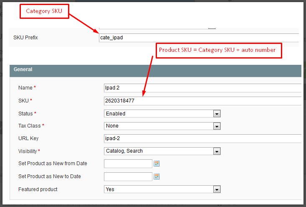Click the SKU Prefix field containing cate_ipad

coord(199,38)
